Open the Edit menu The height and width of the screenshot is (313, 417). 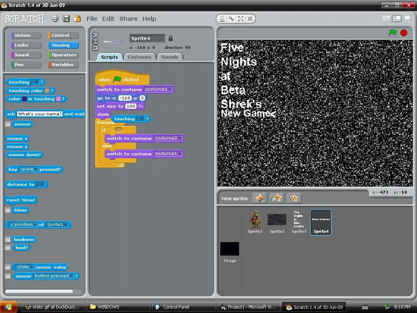tap(108, 19)
